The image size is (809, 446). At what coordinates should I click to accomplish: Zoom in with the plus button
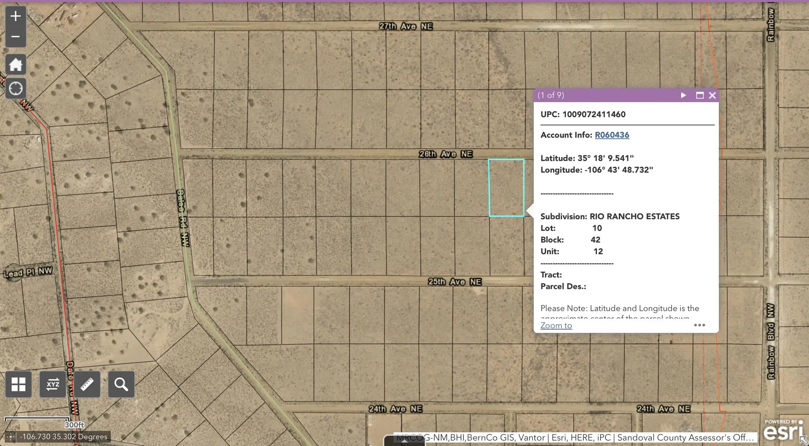coord(15,16)
